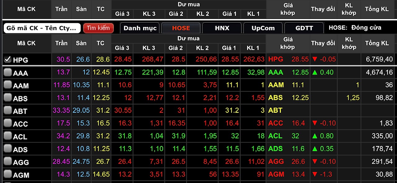397x183 pixels.
Task: Uncheck the HPG stock checkbox
Action: coord(8,59)
